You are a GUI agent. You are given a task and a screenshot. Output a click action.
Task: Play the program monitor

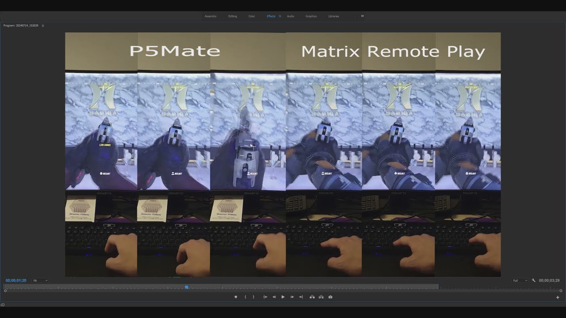[283, 297]
